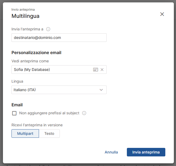Screen dimensions: 176x166
Task: Clear the Sofia (My Database) selection
Action: tap(102, 70)
